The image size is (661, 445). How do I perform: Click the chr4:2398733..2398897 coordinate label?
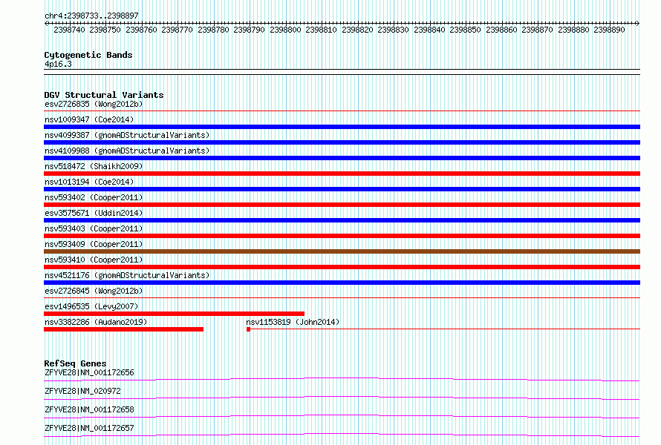91,16
